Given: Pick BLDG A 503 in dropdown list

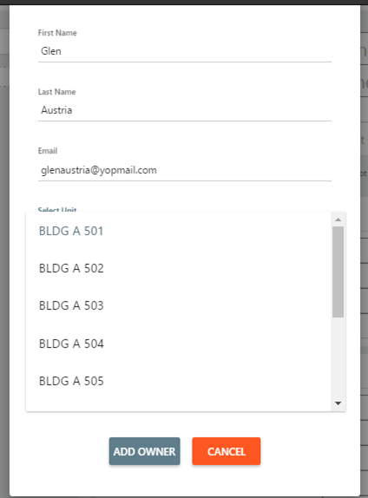Looking at the screenshot, I should pyautogui.click(x=178, y=305).
